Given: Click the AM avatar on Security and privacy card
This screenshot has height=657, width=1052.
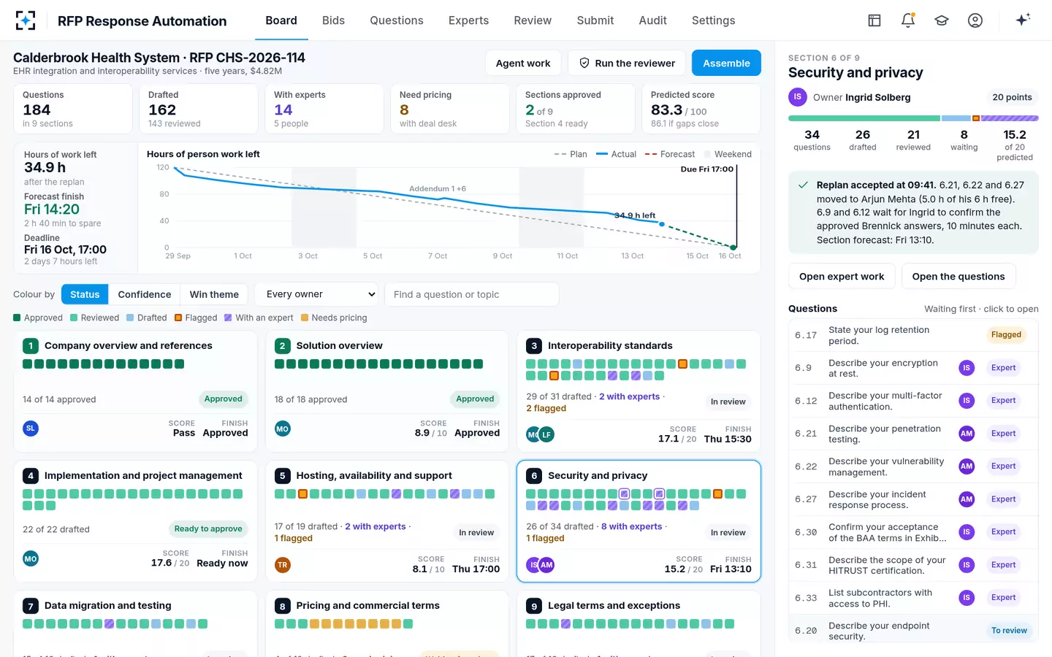Looking at the screenshot, I should (x=546, y=564).
